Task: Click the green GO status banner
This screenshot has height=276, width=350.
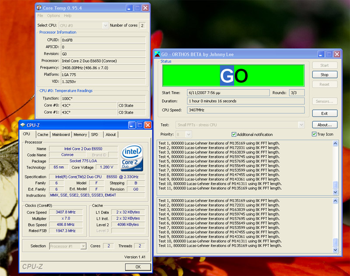Action: 233,75
